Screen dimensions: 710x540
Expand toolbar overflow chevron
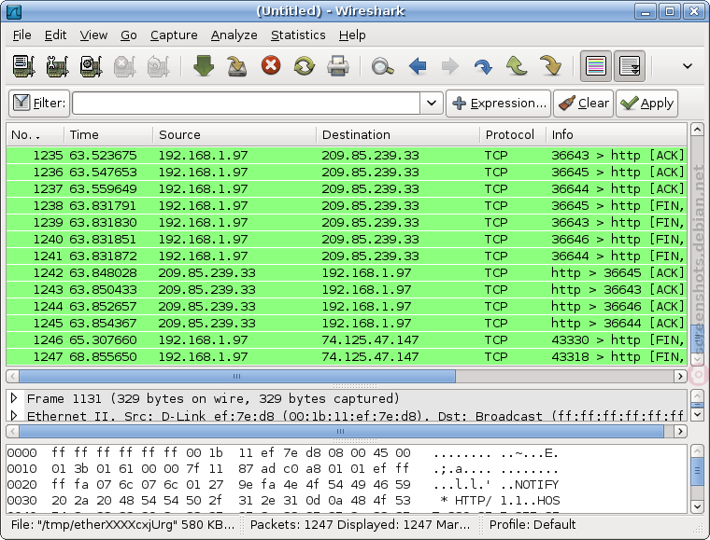688,66
